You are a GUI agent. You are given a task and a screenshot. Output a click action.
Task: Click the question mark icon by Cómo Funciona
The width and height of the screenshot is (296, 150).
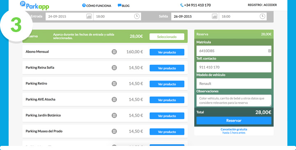pyautogui.click(x=84, y=5)
